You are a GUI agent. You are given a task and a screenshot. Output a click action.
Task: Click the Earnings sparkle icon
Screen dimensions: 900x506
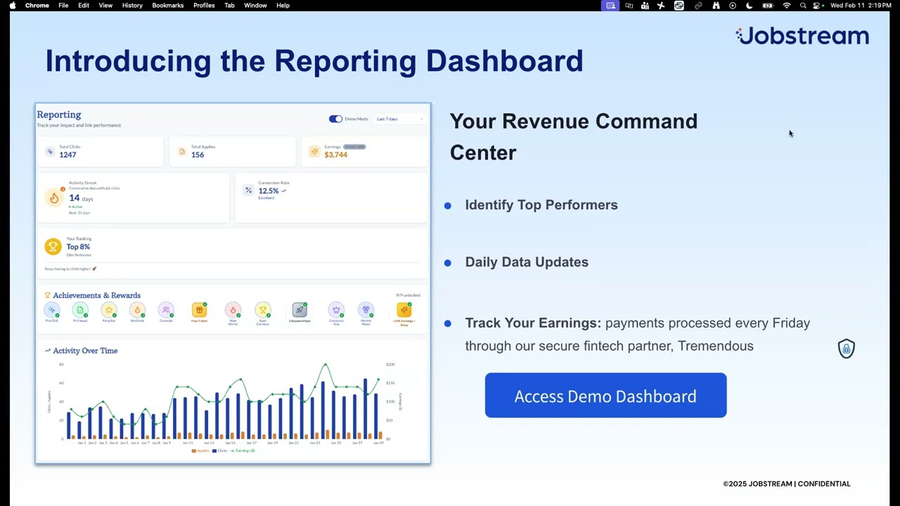(314, 151)
